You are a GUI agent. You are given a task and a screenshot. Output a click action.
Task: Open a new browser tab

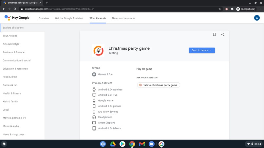[x=47, y=3]
